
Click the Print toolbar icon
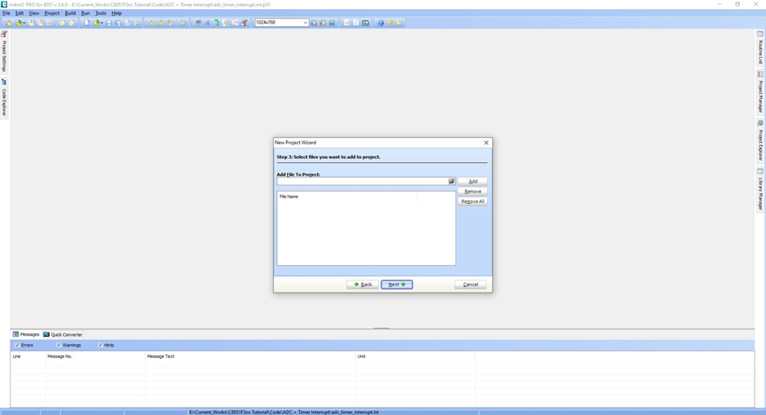pos(136,23)
